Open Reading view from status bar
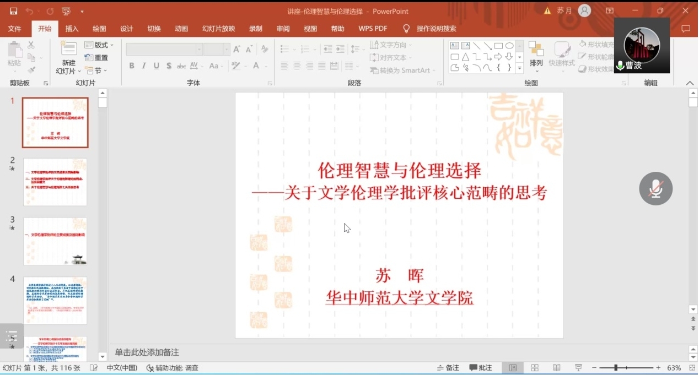 click(x=556, y=368)
